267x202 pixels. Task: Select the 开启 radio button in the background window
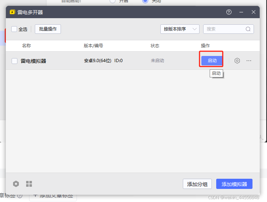coord(112,1)
